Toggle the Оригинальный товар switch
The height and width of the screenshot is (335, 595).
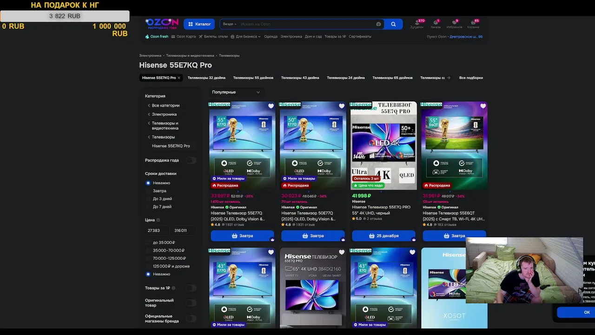[x=191, y=303]
